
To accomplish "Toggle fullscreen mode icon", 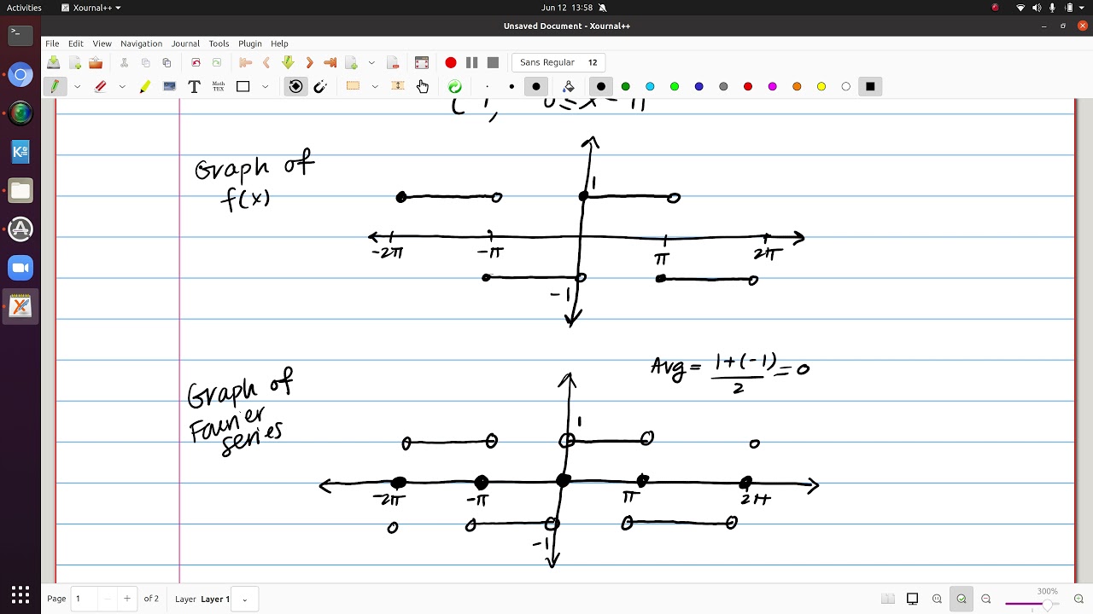I will pos(421,62).
